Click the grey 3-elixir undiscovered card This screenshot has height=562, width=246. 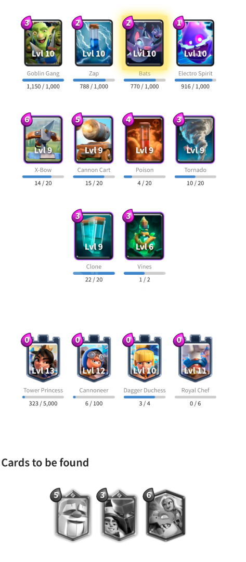(119, 515)
